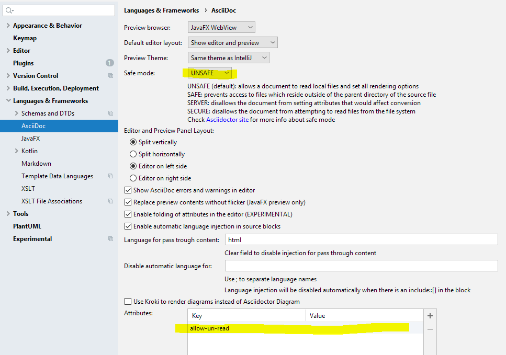Open the Asciidoctor site link

[227, 120]
